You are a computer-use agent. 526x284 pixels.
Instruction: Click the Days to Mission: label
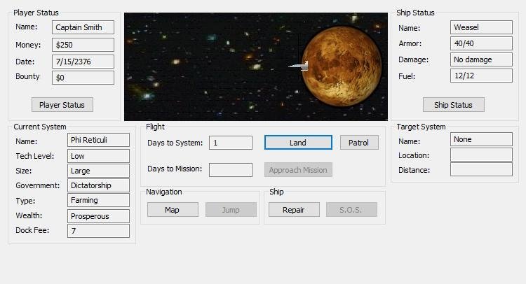[175, 169]
